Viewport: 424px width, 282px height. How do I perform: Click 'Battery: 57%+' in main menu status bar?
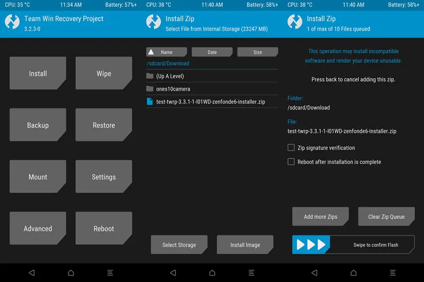[x=121, y=5]
